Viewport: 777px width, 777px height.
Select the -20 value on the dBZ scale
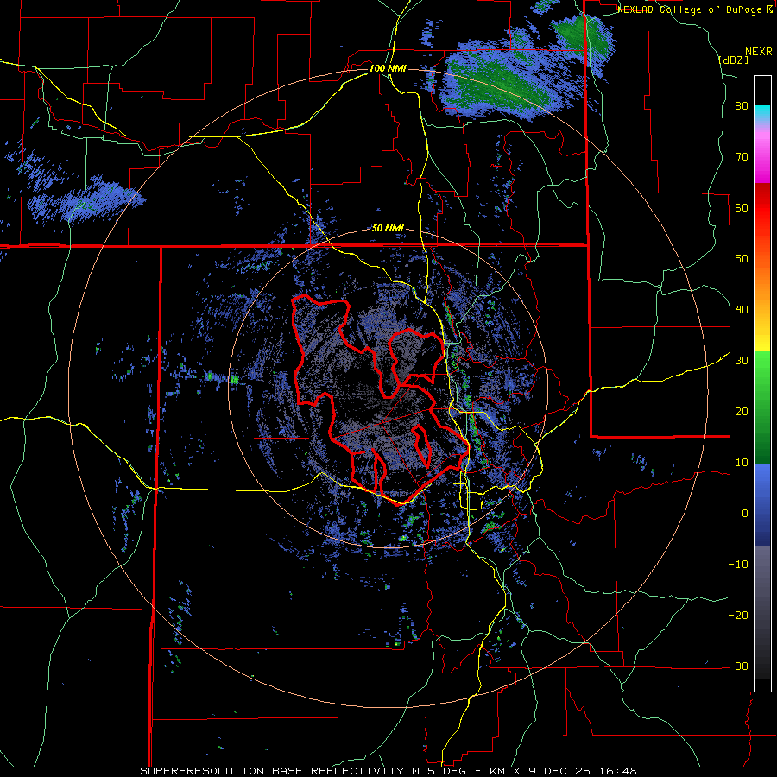tap(738, 616)
